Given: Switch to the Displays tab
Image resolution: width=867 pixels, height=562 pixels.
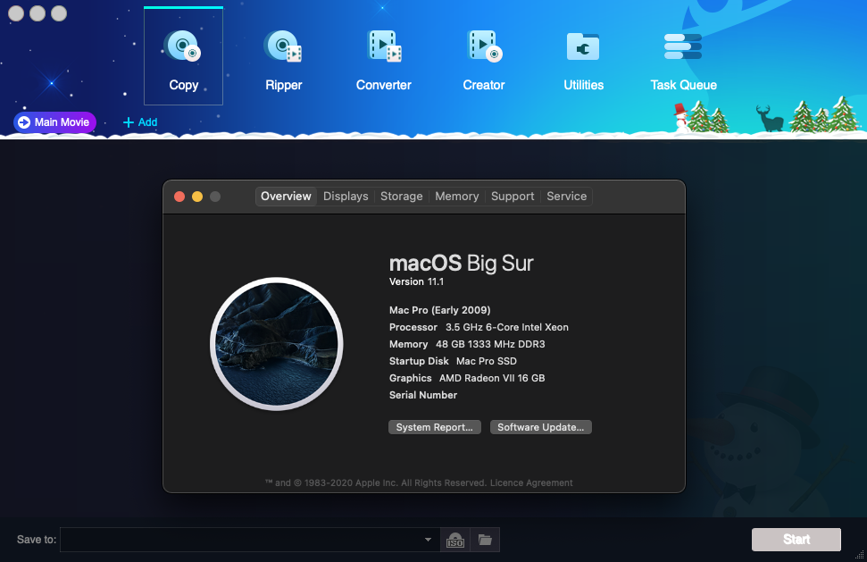Looking at the screenshot, I should click(x=346, y=197).
